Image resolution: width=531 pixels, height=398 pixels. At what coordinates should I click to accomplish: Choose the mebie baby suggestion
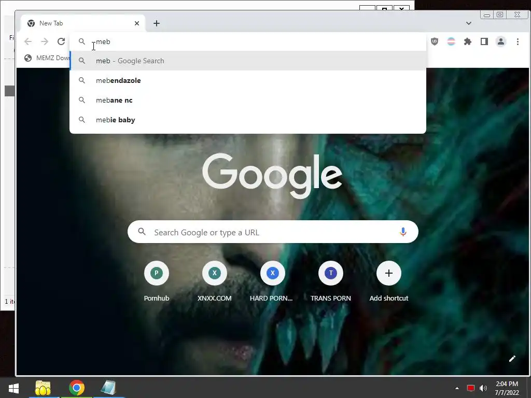click(x=248, y=120)
